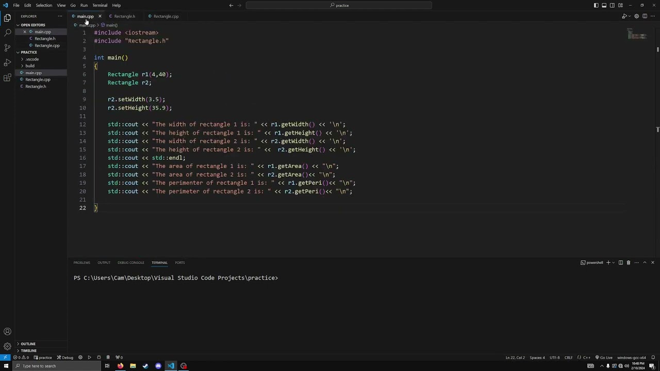Click the command center search box
660x371 pixels.
339,5
